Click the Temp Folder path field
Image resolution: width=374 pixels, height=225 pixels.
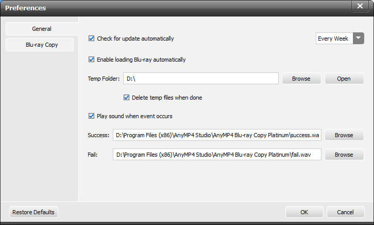click(x=201, y=79)
